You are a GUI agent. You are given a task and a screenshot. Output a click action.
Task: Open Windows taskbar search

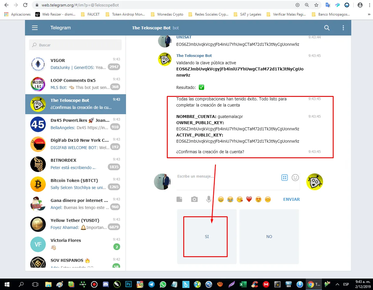(x=21, y=284)
